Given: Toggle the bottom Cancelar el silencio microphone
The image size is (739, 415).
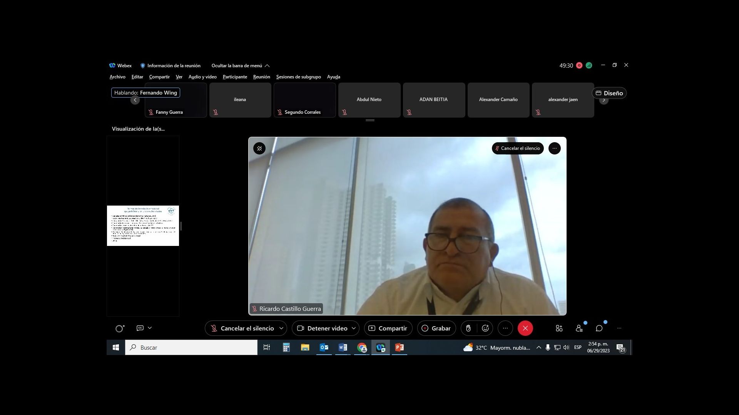Looking at the screenshot, I should (x=242, y=328).
